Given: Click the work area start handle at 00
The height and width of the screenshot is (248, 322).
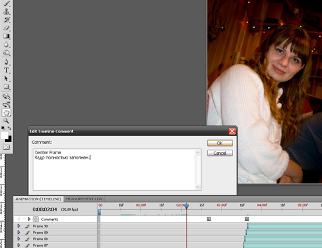Looking at the screenshot, I should coord(99,212).
